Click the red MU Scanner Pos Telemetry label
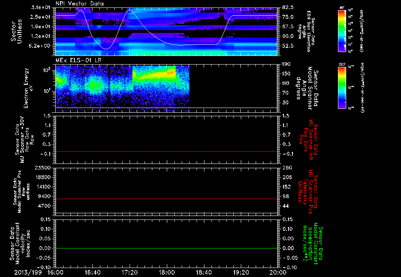401x277 pixels. click(x=308, y=192)
